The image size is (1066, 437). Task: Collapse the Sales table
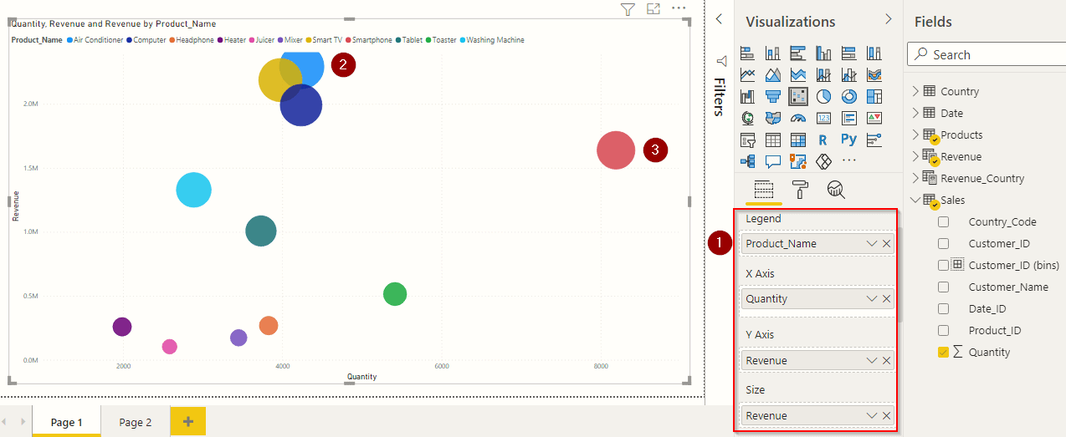pyautogui.click(x=915, y=200)
